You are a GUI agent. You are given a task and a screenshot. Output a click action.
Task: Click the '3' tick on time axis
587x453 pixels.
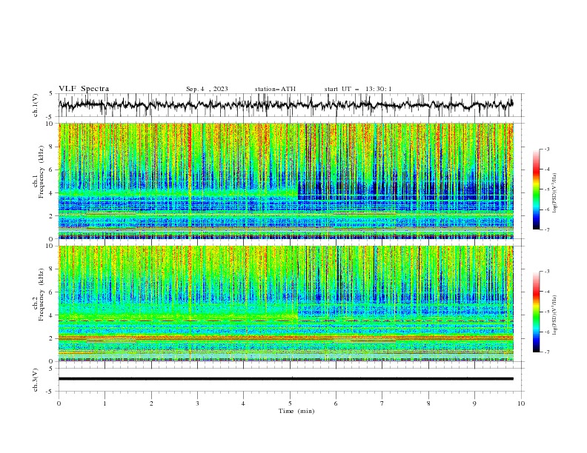[x=197, y=403]
